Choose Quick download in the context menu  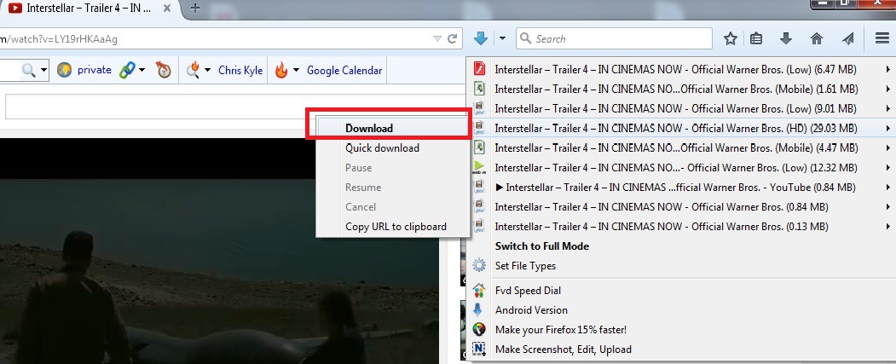(393, 148)
